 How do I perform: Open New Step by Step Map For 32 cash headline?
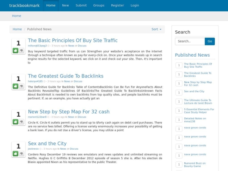[69, 112]
